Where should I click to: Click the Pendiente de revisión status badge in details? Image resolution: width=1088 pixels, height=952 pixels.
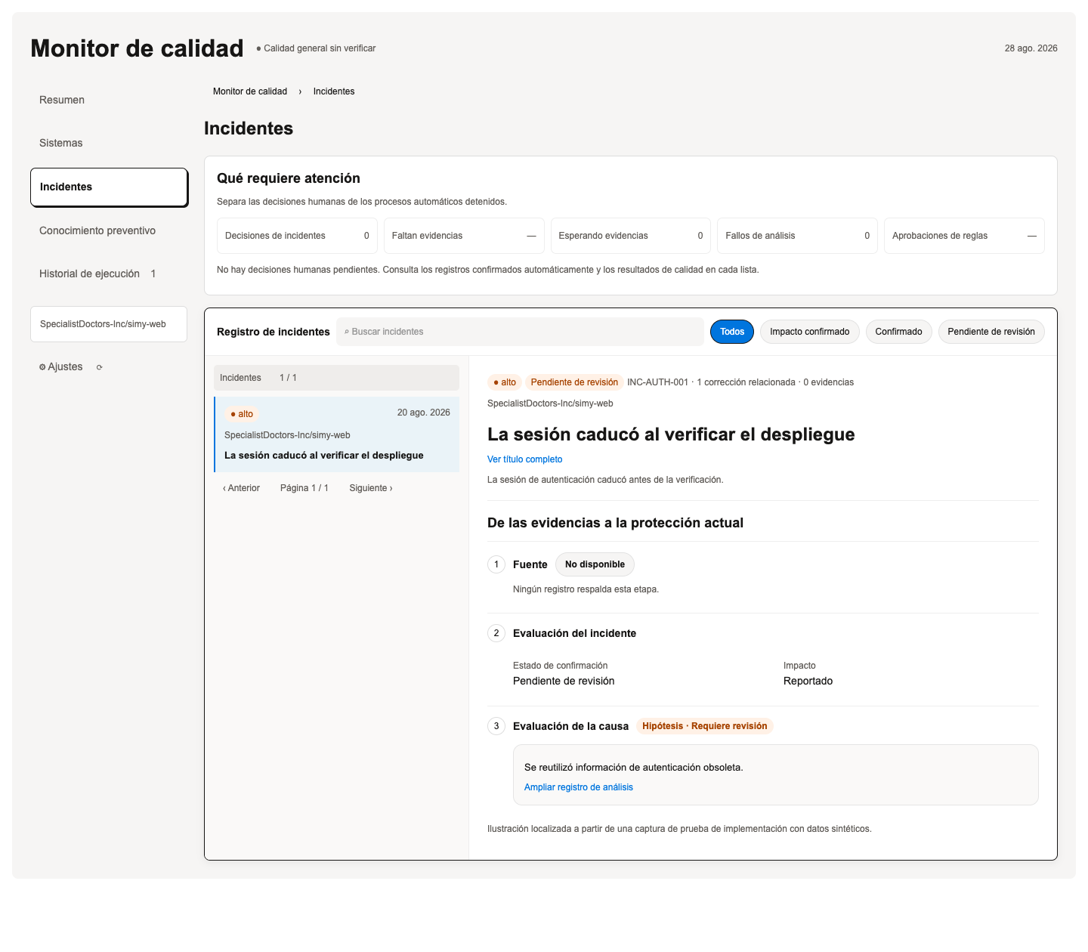[574, 382]
